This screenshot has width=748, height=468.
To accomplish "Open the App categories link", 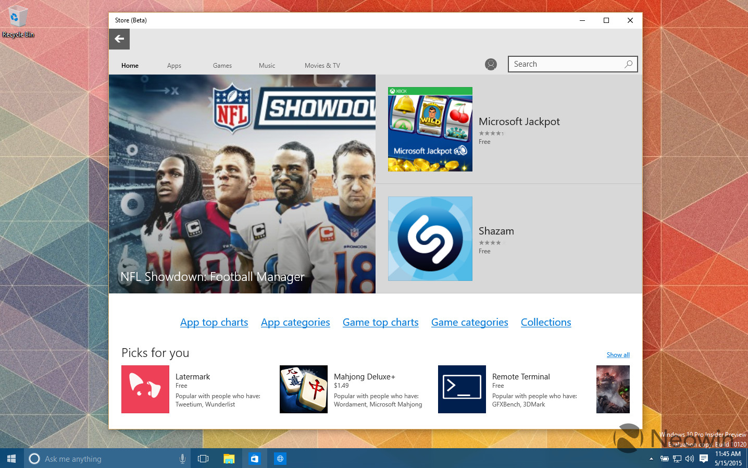I will click(x=295, y=323).
